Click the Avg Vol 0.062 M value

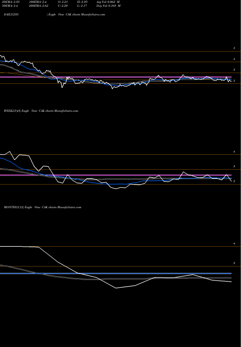click(108, 2)
